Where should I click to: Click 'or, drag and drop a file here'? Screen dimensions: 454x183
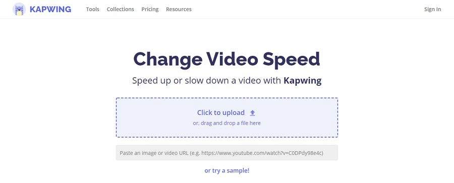[226, 123]
